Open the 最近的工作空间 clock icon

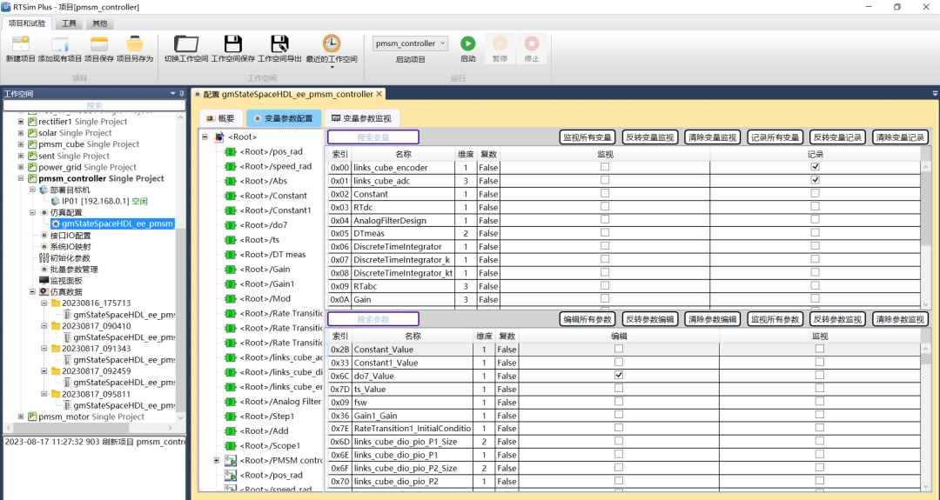point(332,43)
